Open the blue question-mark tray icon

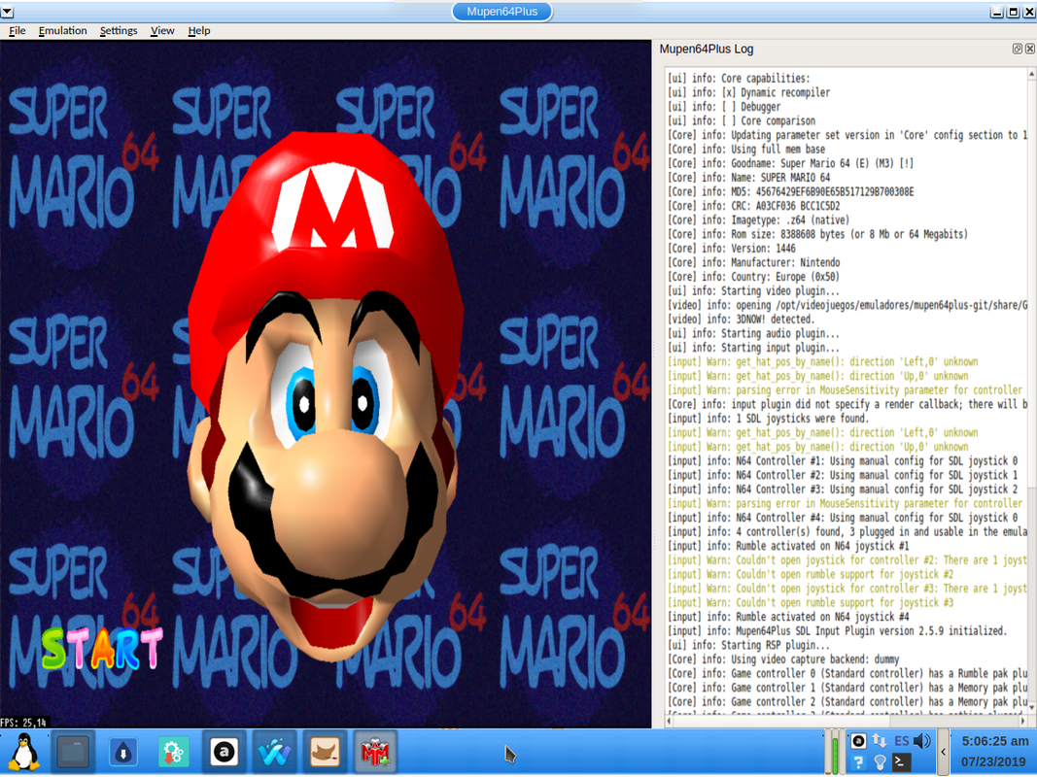click(x=858, y=761)
